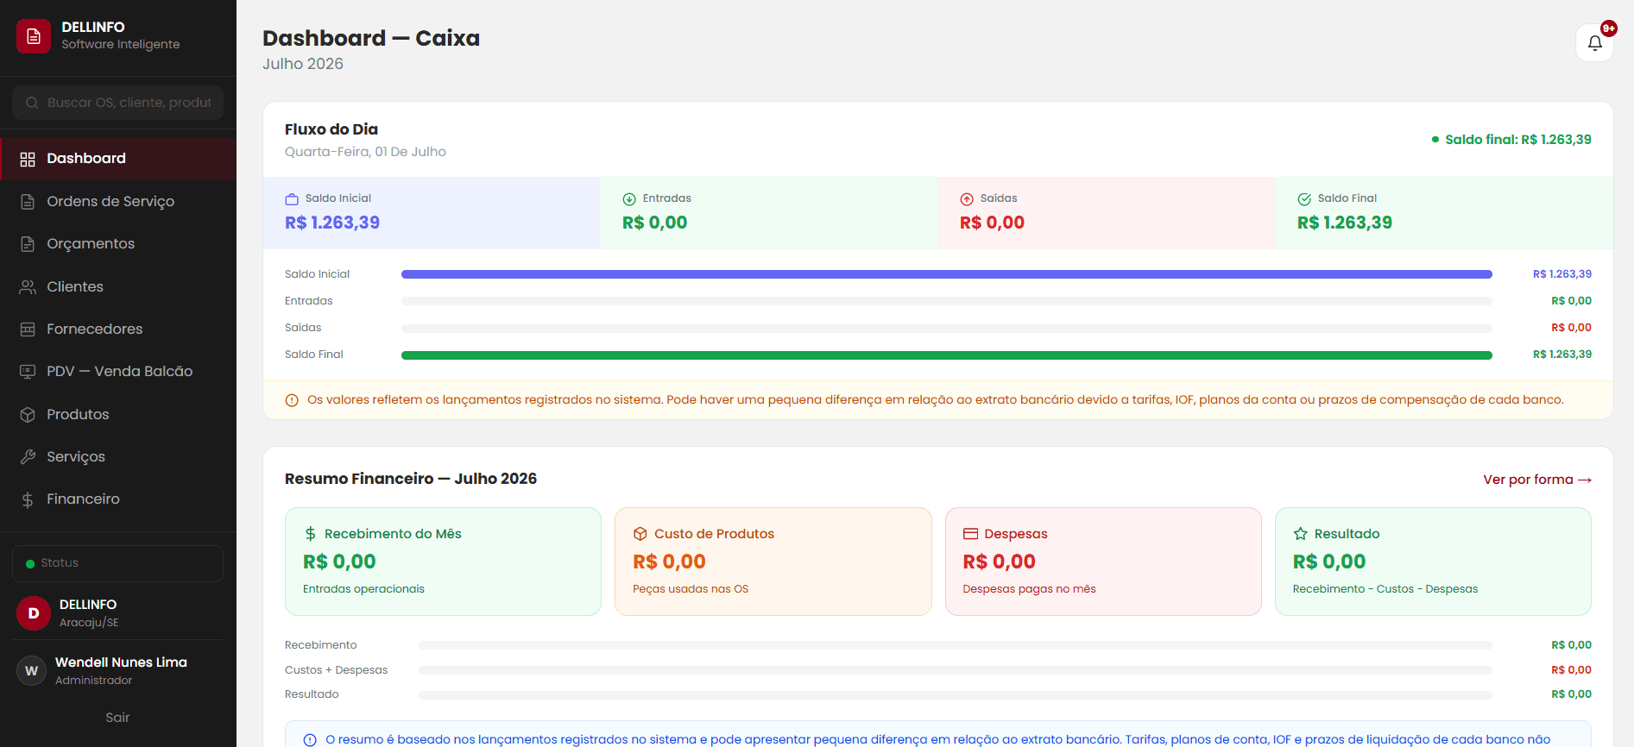Click the Sair logout button
The height and width of the screenshot is (747, 1634).
point(117,718)
